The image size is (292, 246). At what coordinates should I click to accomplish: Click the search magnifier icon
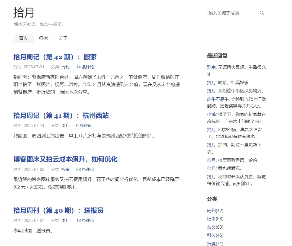pyautogui.click(x=262, y=13)
